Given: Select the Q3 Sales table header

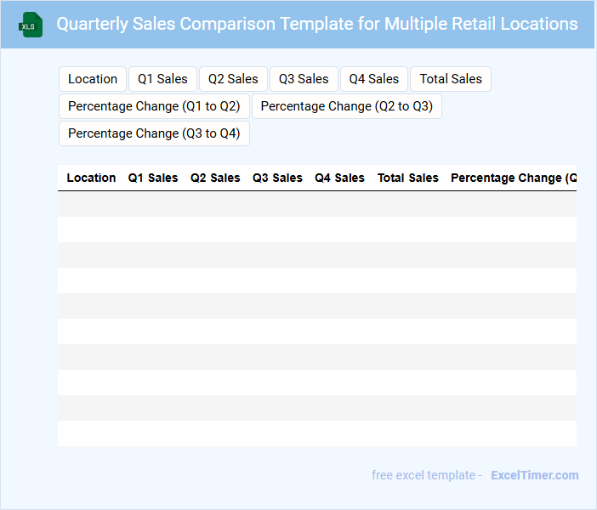Looking at the screenshot, I should (x=277, y=178).
